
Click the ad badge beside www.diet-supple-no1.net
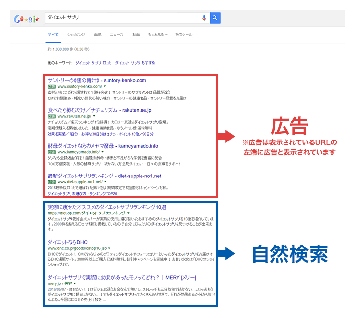(52, 182)
